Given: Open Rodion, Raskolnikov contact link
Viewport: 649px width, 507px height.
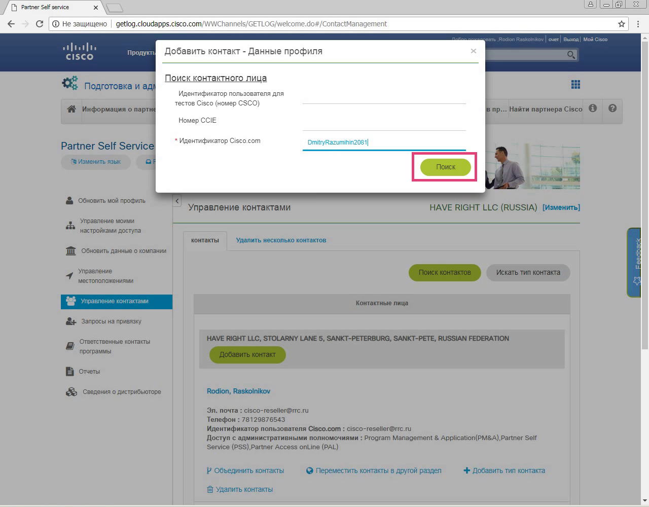Looking at the screenshot, I should (238, 391).
